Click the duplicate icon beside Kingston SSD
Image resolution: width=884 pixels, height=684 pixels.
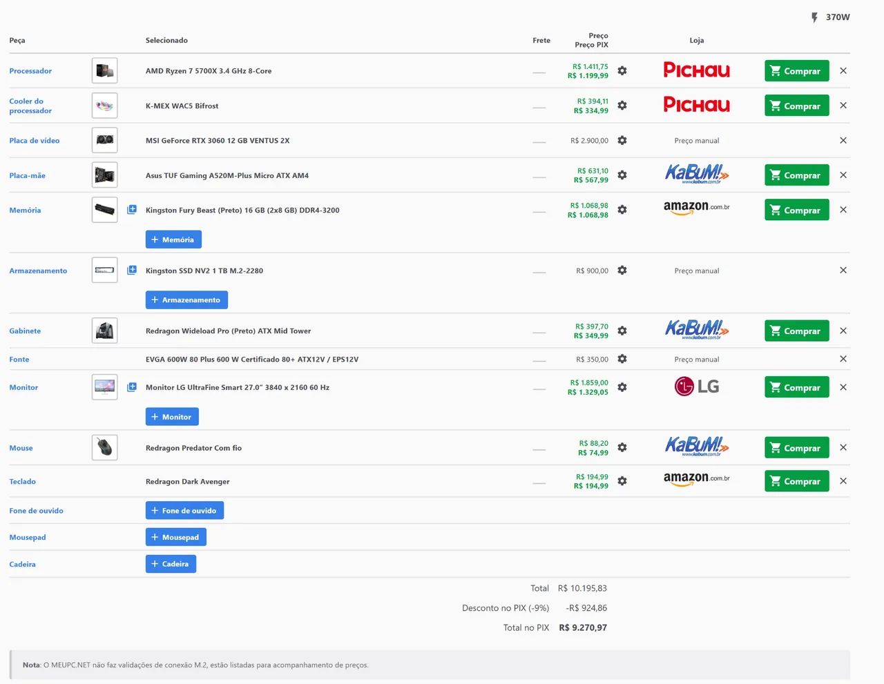(x=132, y=270)
